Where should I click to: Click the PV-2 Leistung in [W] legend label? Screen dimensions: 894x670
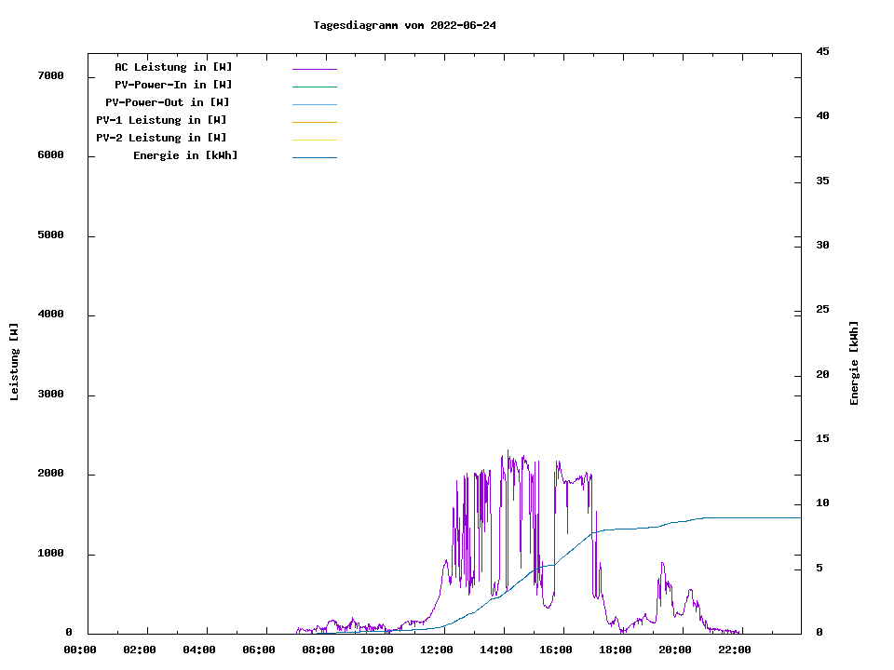click(x=161, y=138)
